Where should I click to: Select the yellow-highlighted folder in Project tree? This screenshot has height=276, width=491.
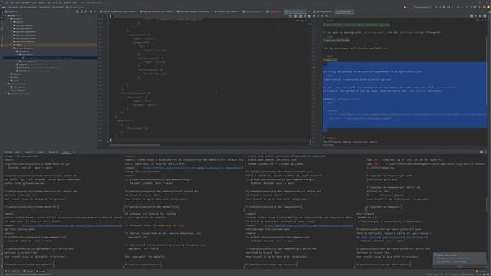point(50,44)
